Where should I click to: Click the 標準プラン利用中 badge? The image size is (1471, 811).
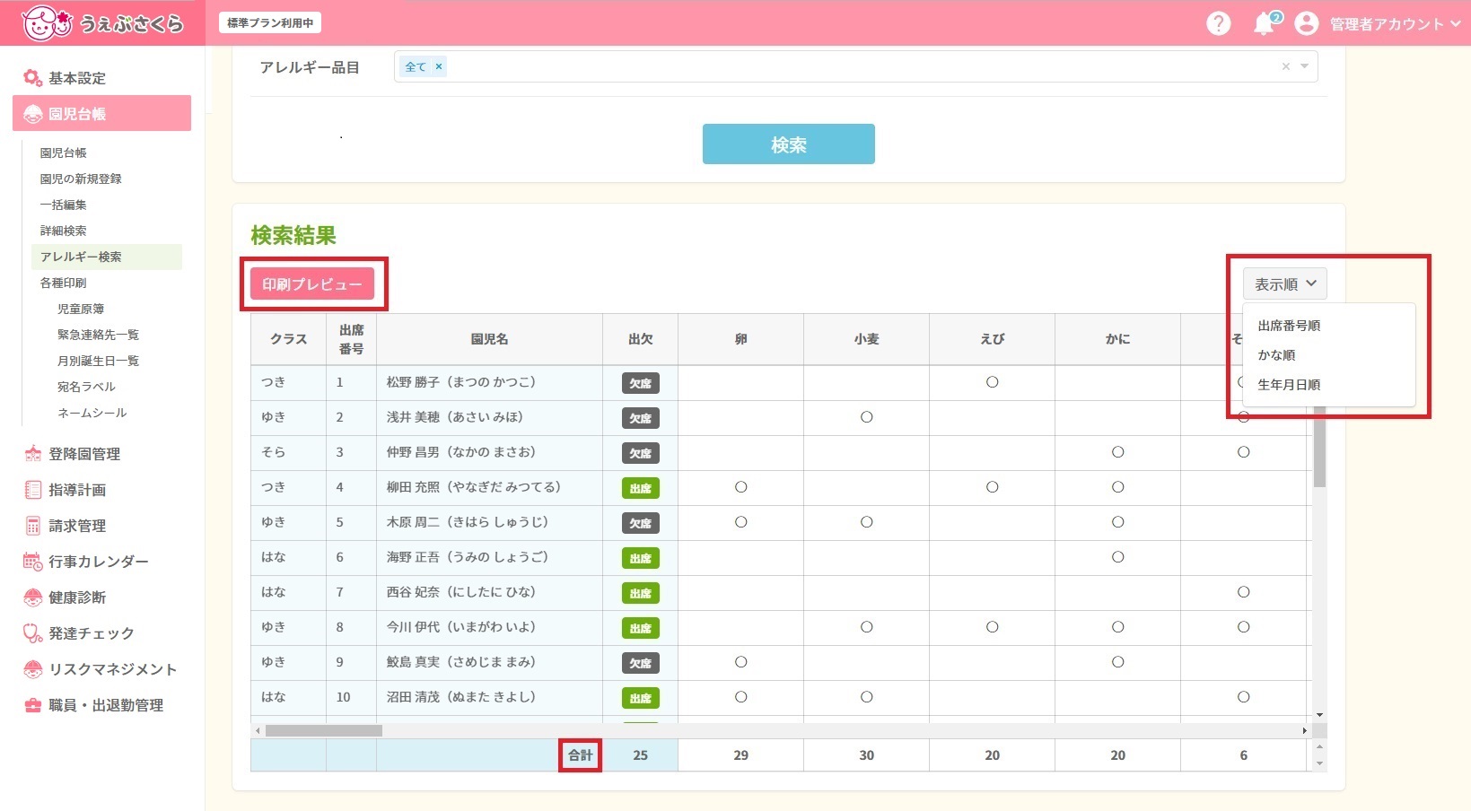pyautogui.click(x=270, y=22)
